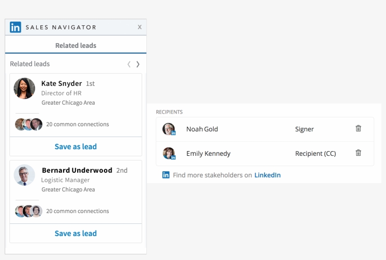Image resolution: width=386 pixels, height=260 pixels.
Task: Delete recipient Noah Gold
Action: click(358, 129)
